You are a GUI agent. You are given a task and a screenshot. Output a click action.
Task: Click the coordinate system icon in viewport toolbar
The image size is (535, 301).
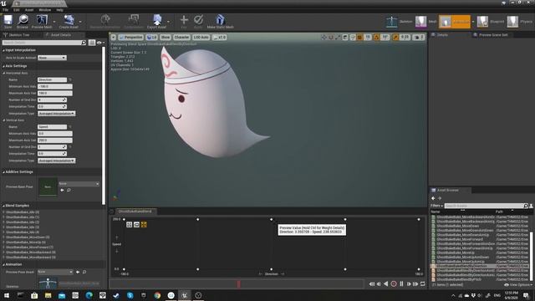click(x=345, y=37)
